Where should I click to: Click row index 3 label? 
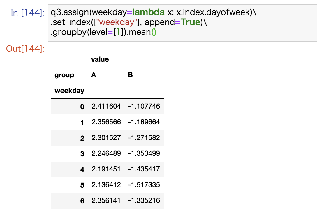click(82, 154)
